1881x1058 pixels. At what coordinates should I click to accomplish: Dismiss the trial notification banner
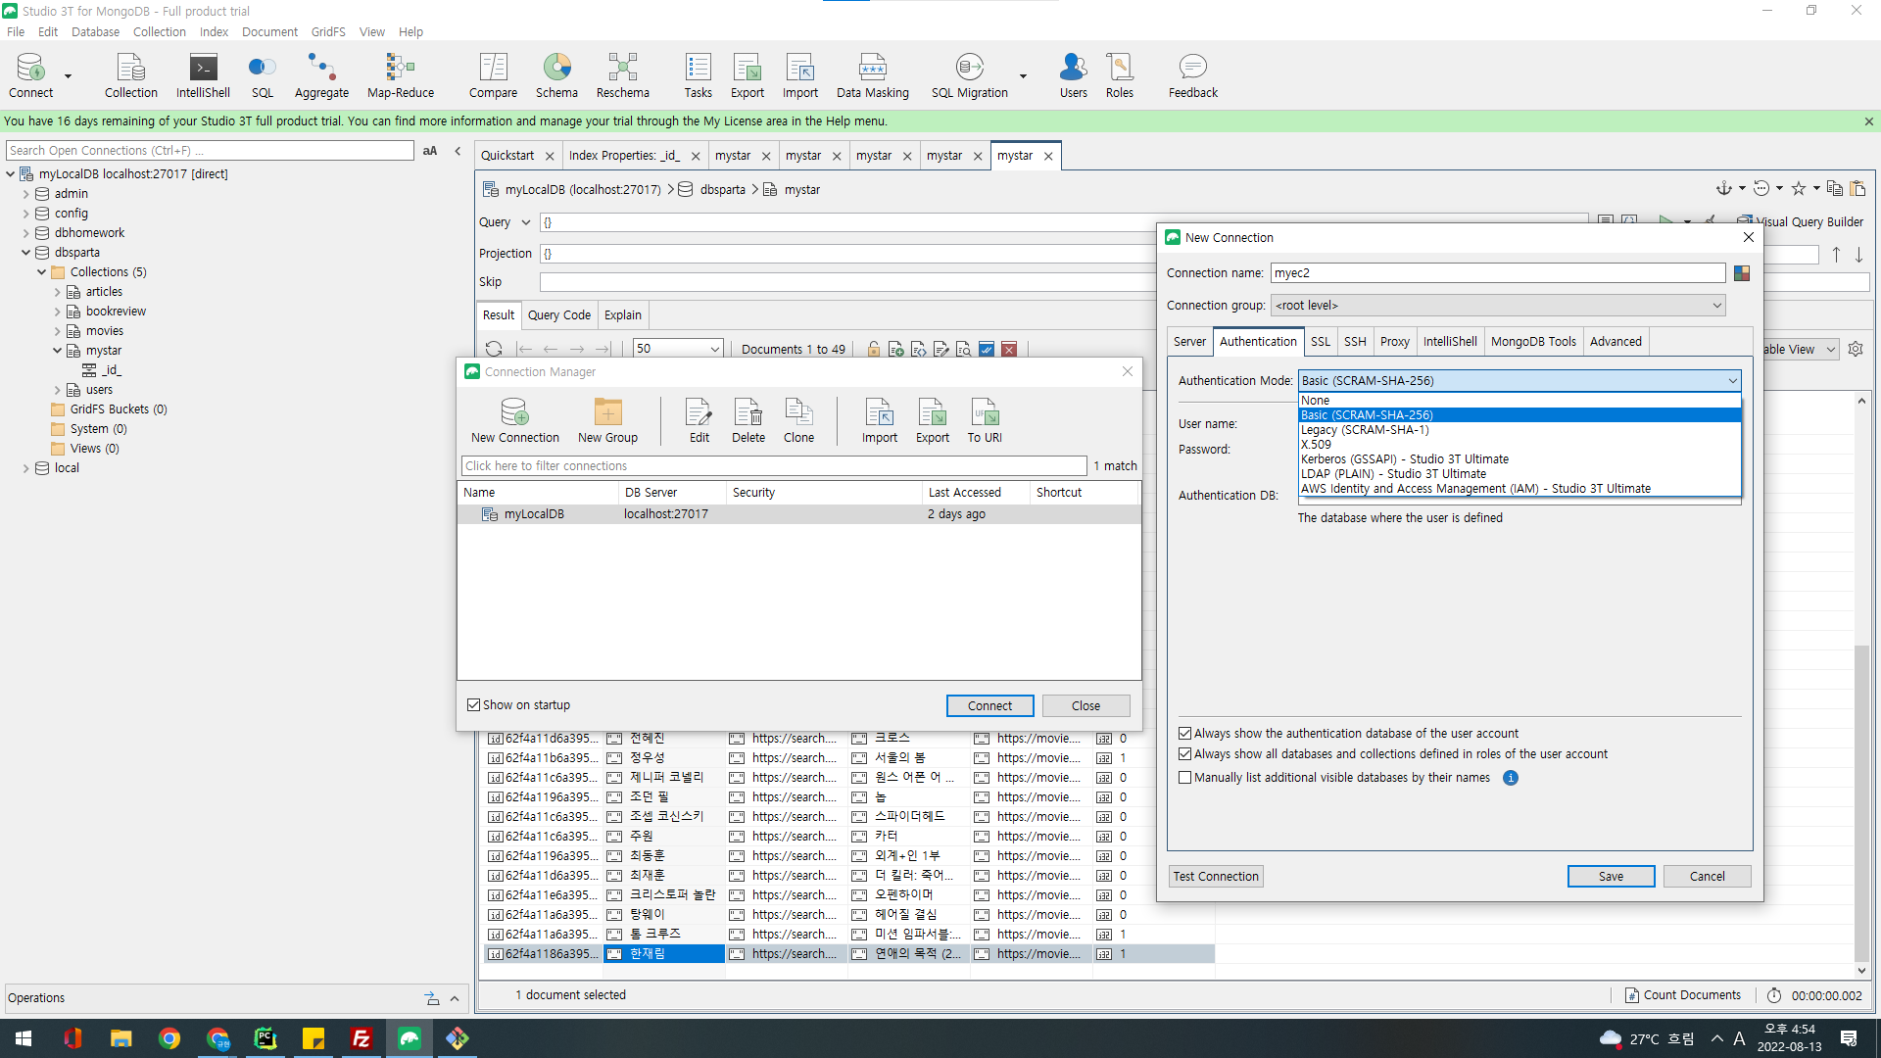(1868, 121)
